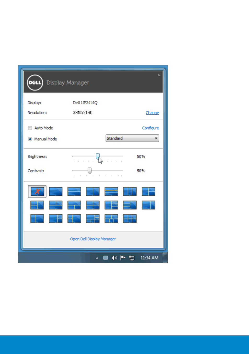Open the Action Center flag icon
Viewport: 249px width, 354px height.
(123, 258)
